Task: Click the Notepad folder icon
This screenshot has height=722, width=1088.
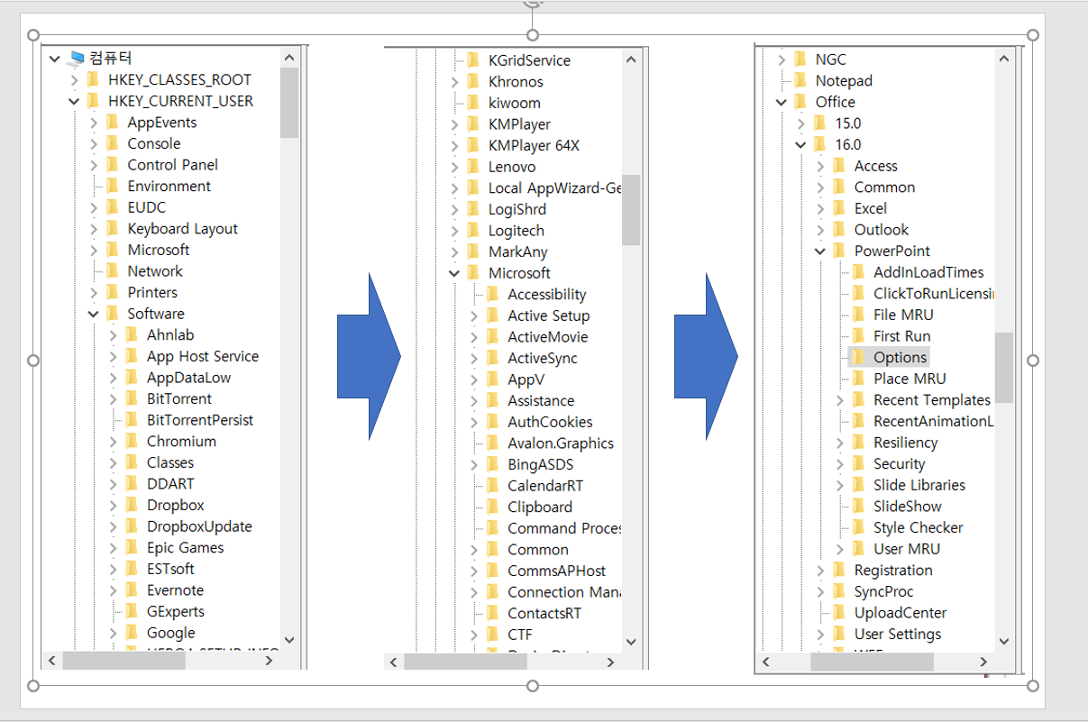Action: 800,80
